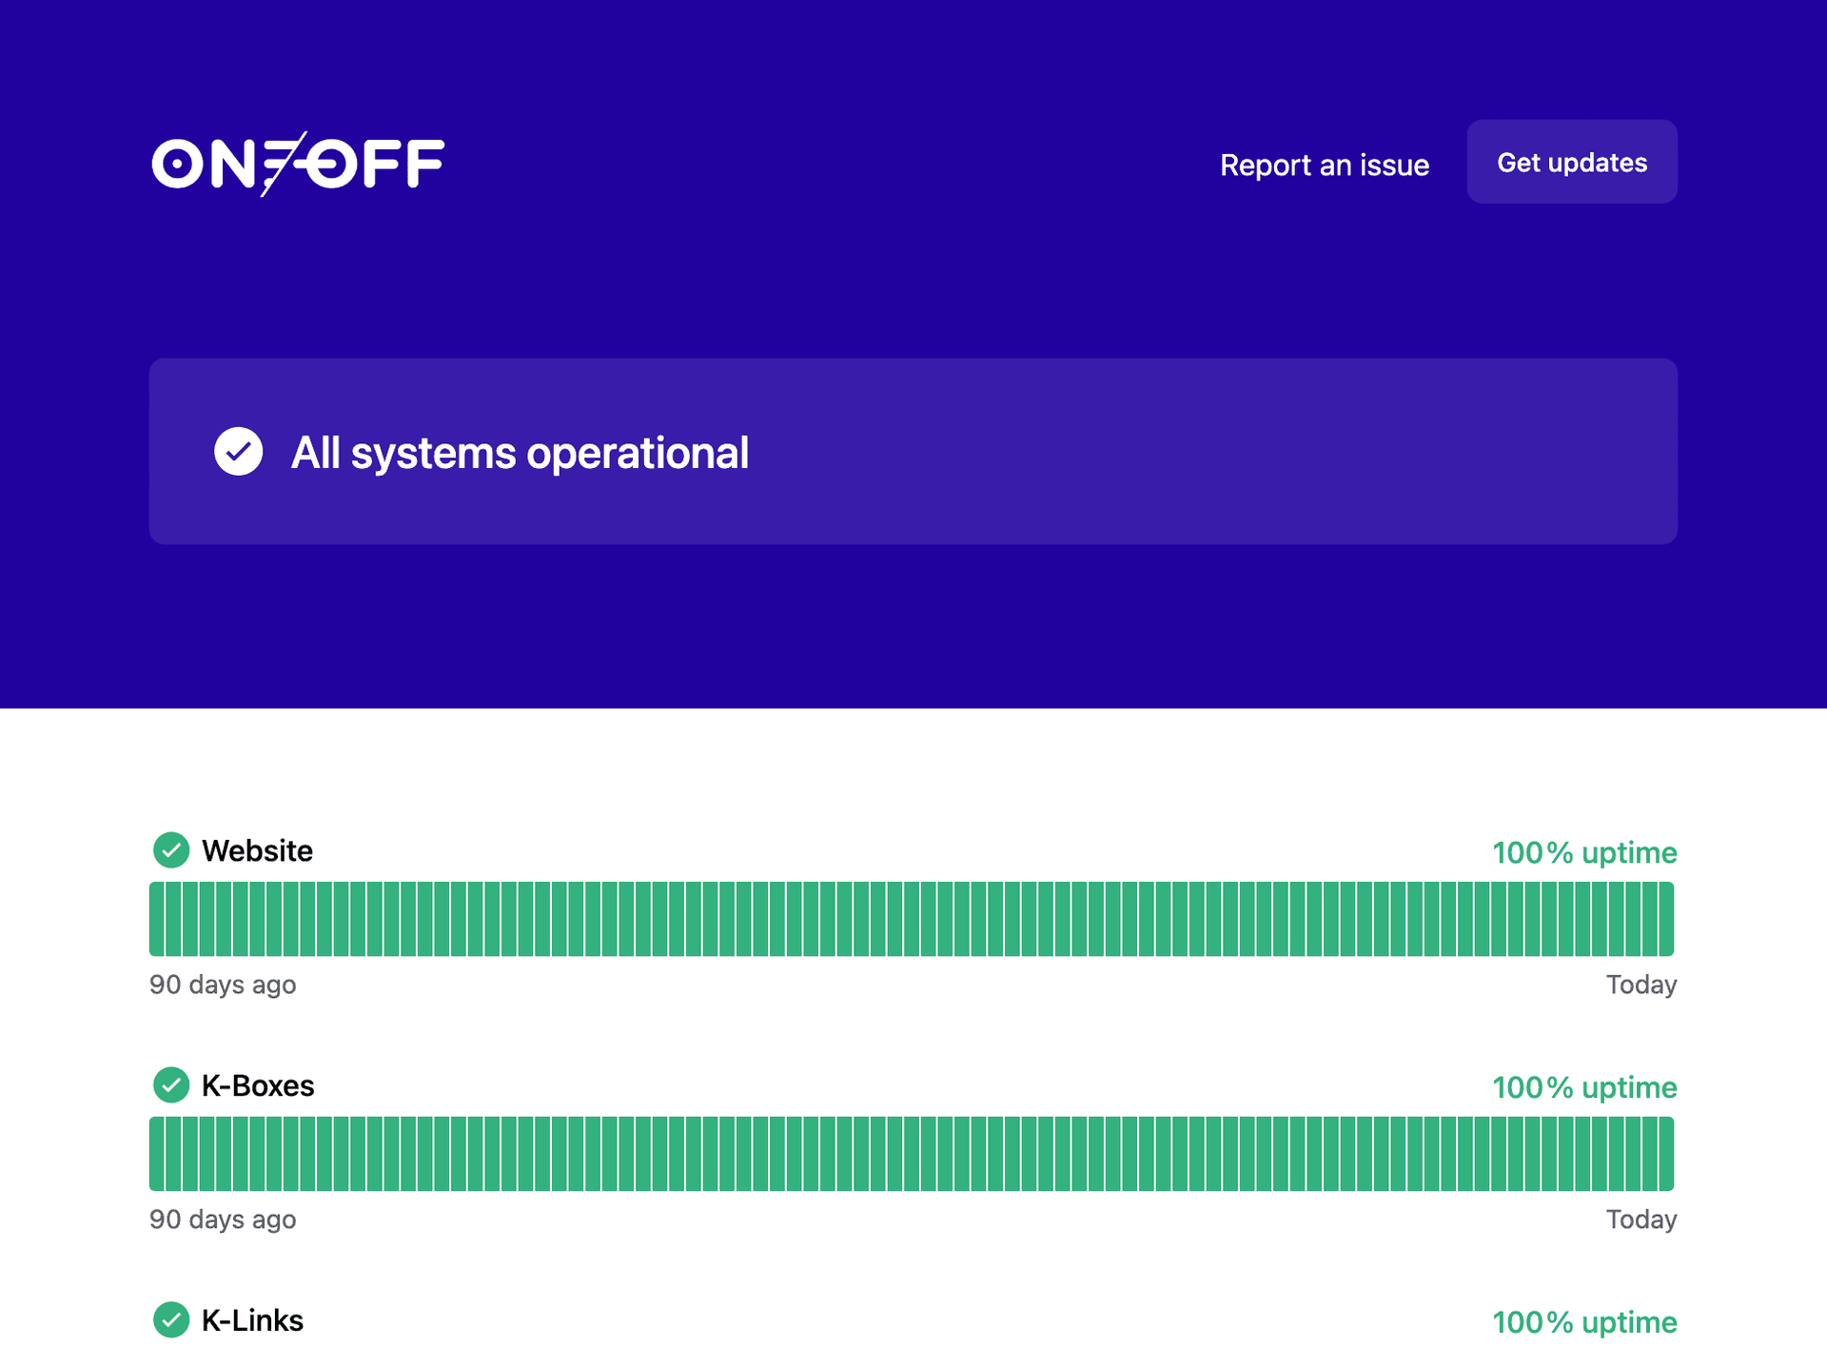Viewport: 1827px width, 1346px height.
Task: Open the Report an issue link
Action: (x=1324, y=165)
